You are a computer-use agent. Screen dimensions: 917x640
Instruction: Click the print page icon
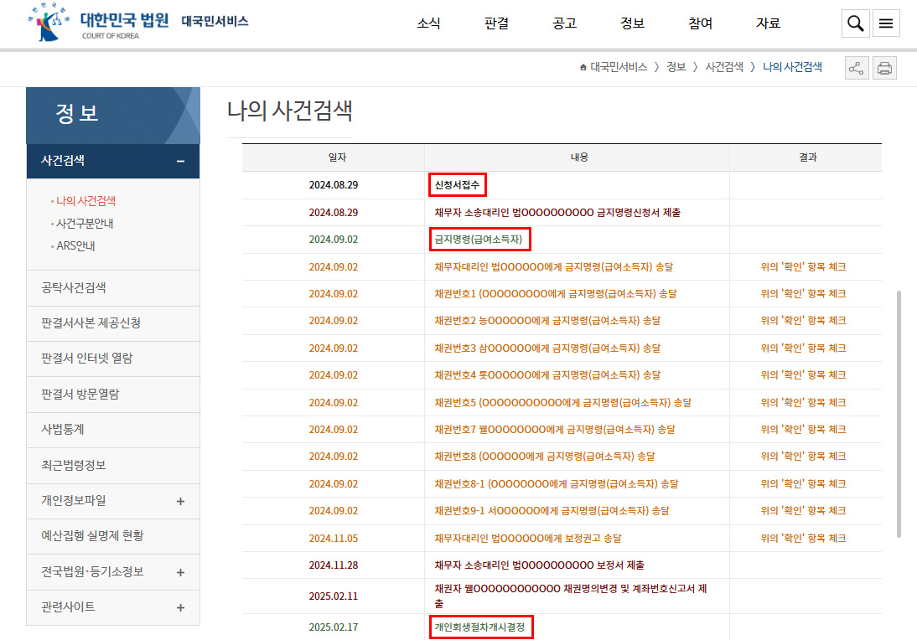click(x=884, y=69)
